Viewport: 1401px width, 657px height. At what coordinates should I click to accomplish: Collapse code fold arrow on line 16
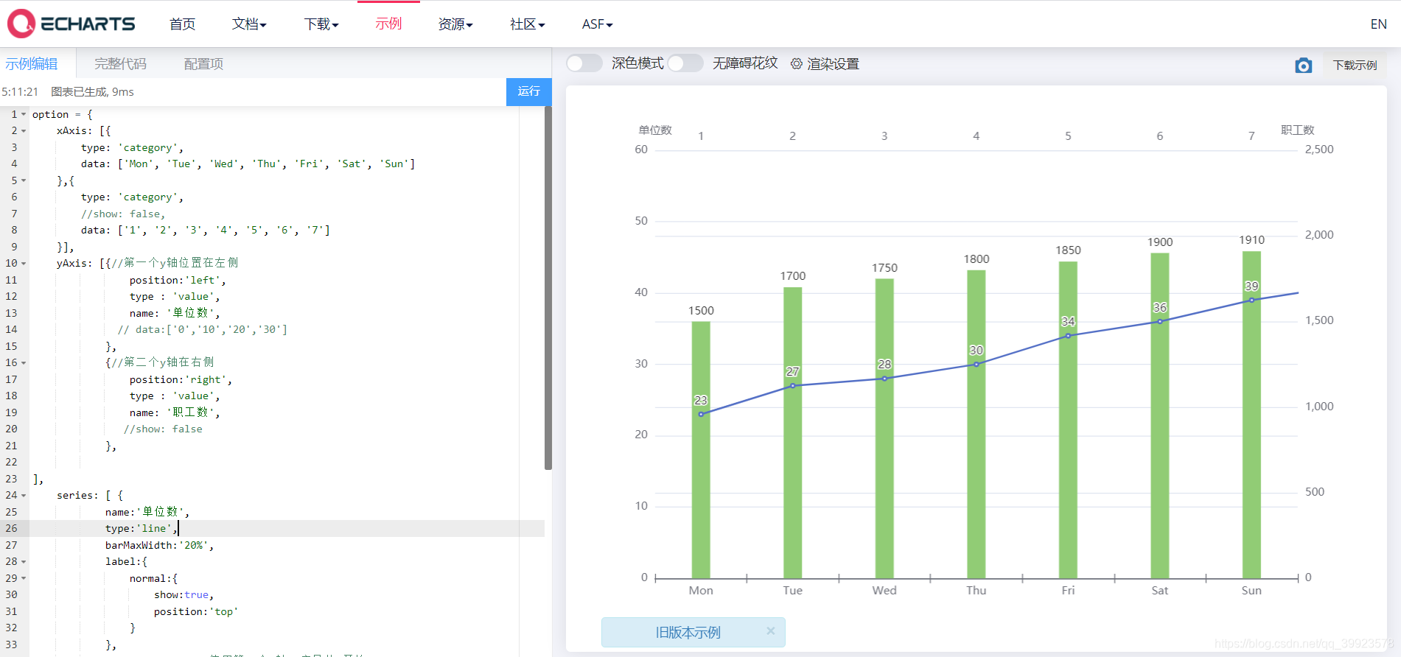tap(24, 363)
